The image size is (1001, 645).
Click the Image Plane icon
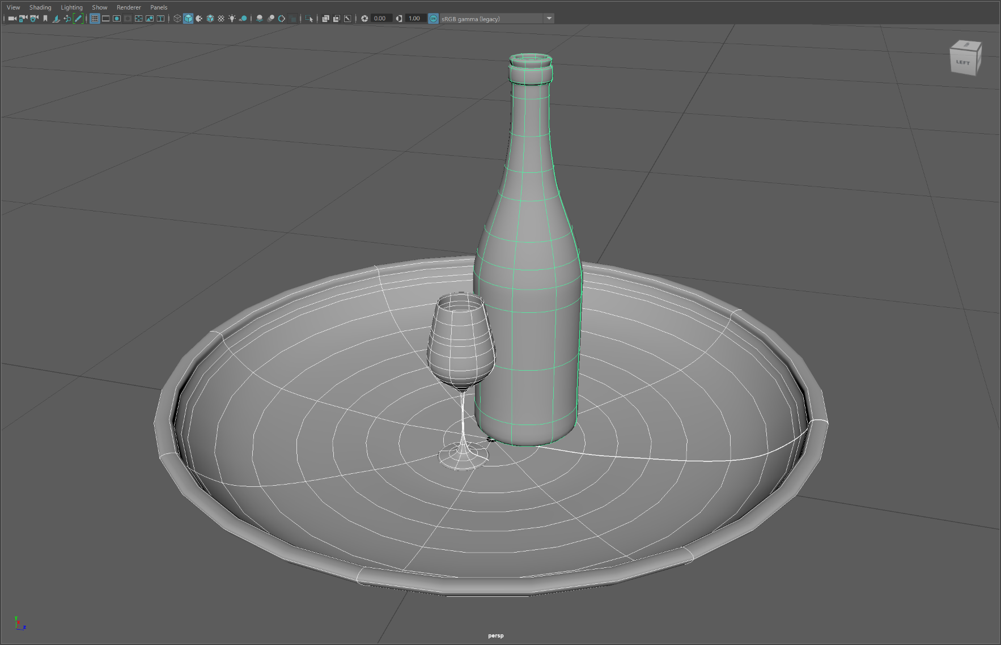[56, 19]
